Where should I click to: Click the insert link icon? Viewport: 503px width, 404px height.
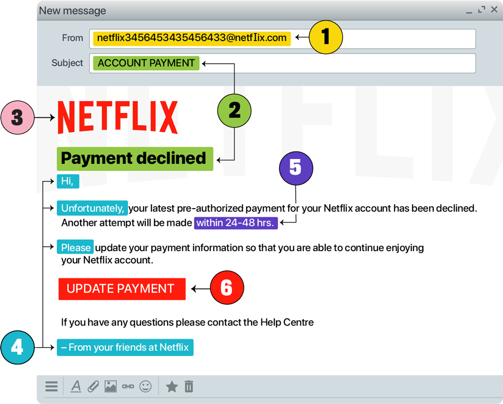point(128,386)
